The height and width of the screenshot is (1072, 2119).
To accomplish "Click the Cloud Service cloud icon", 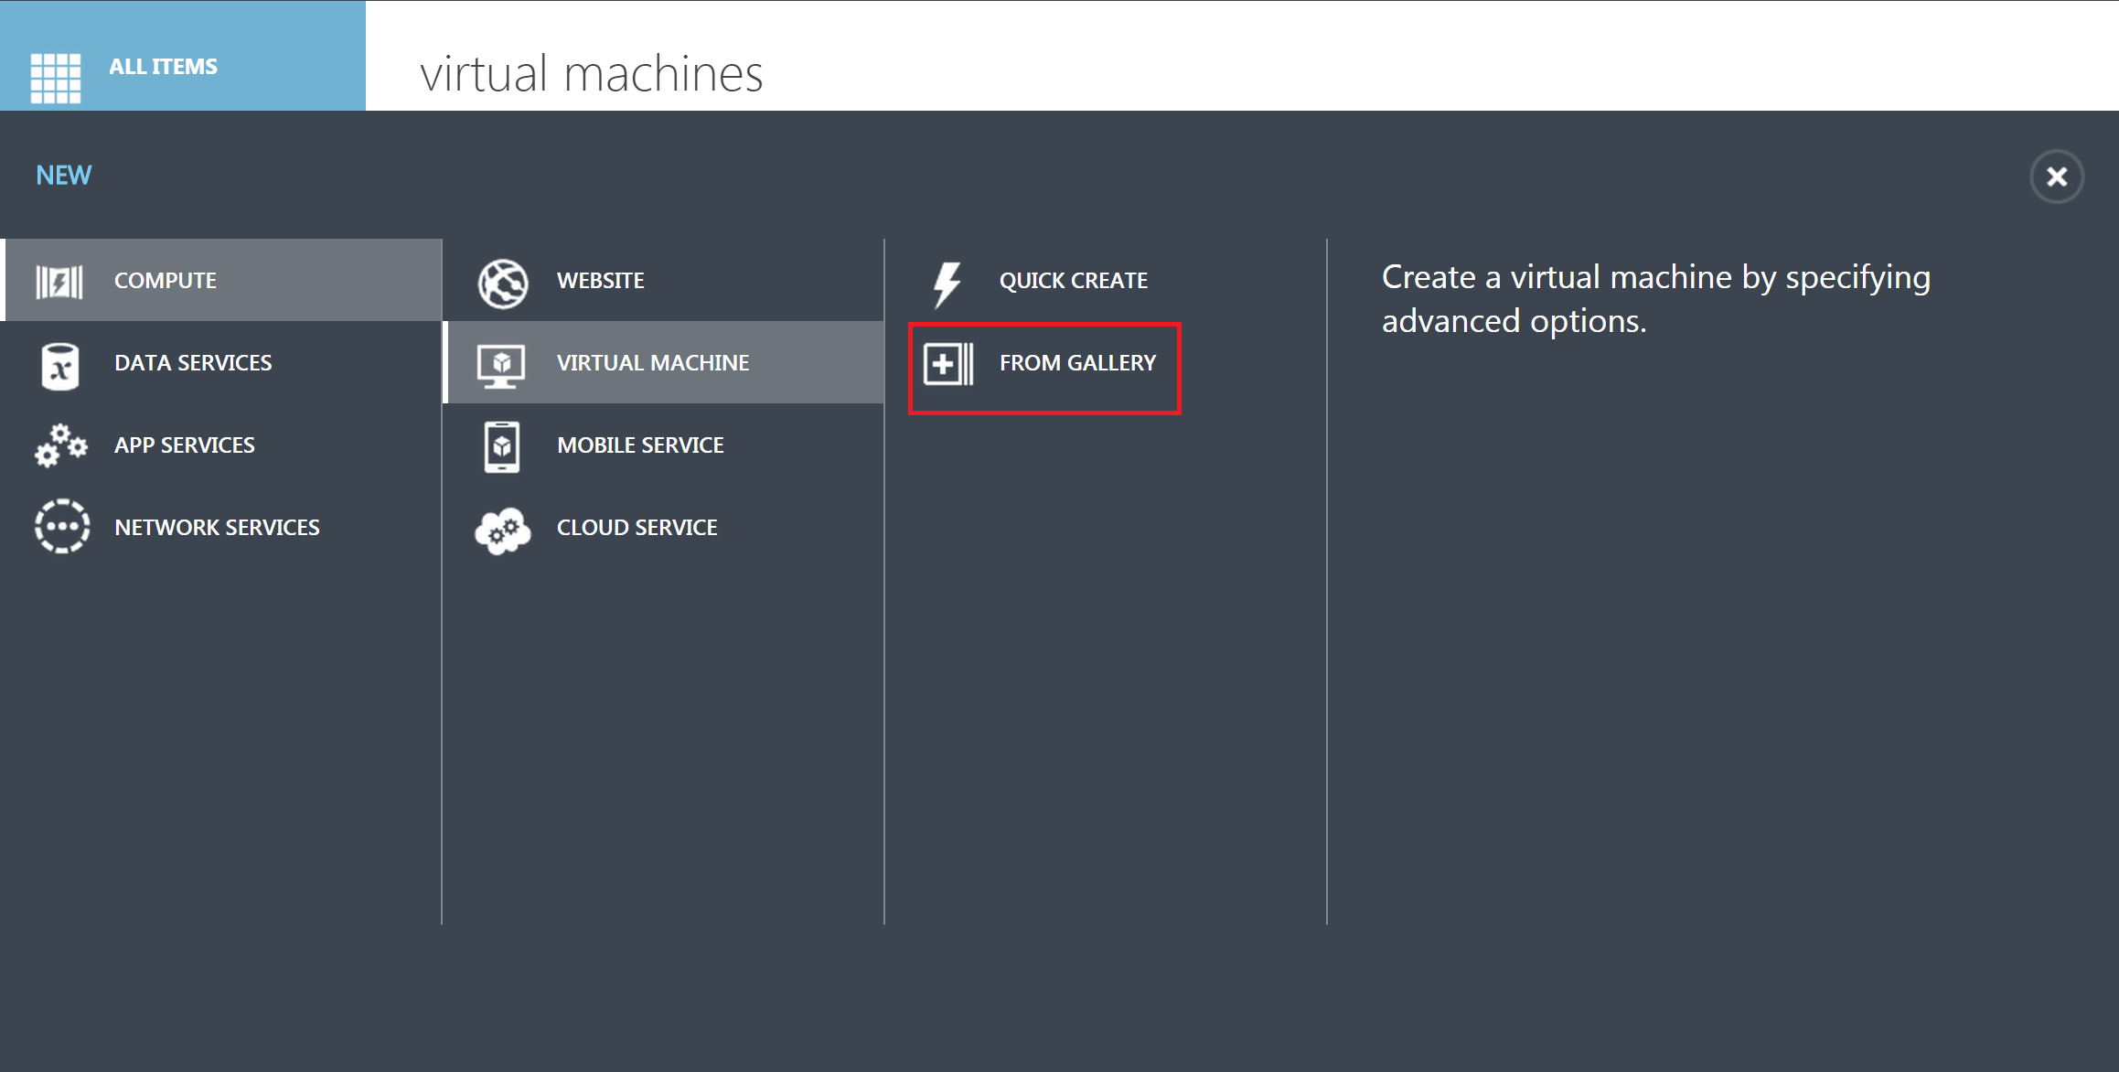I will tap(502, 530).
